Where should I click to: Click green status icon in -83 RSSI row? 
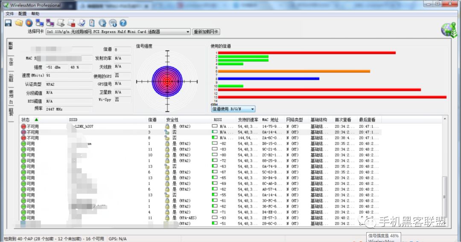(23, 149)
